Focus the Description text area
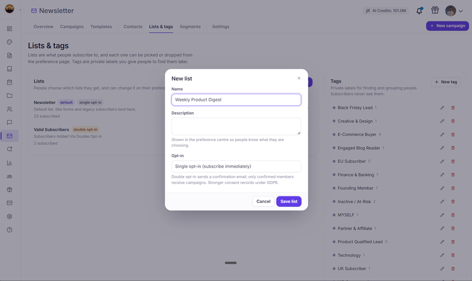The height and width of the screenshot is (281, 472). point(236,126)
